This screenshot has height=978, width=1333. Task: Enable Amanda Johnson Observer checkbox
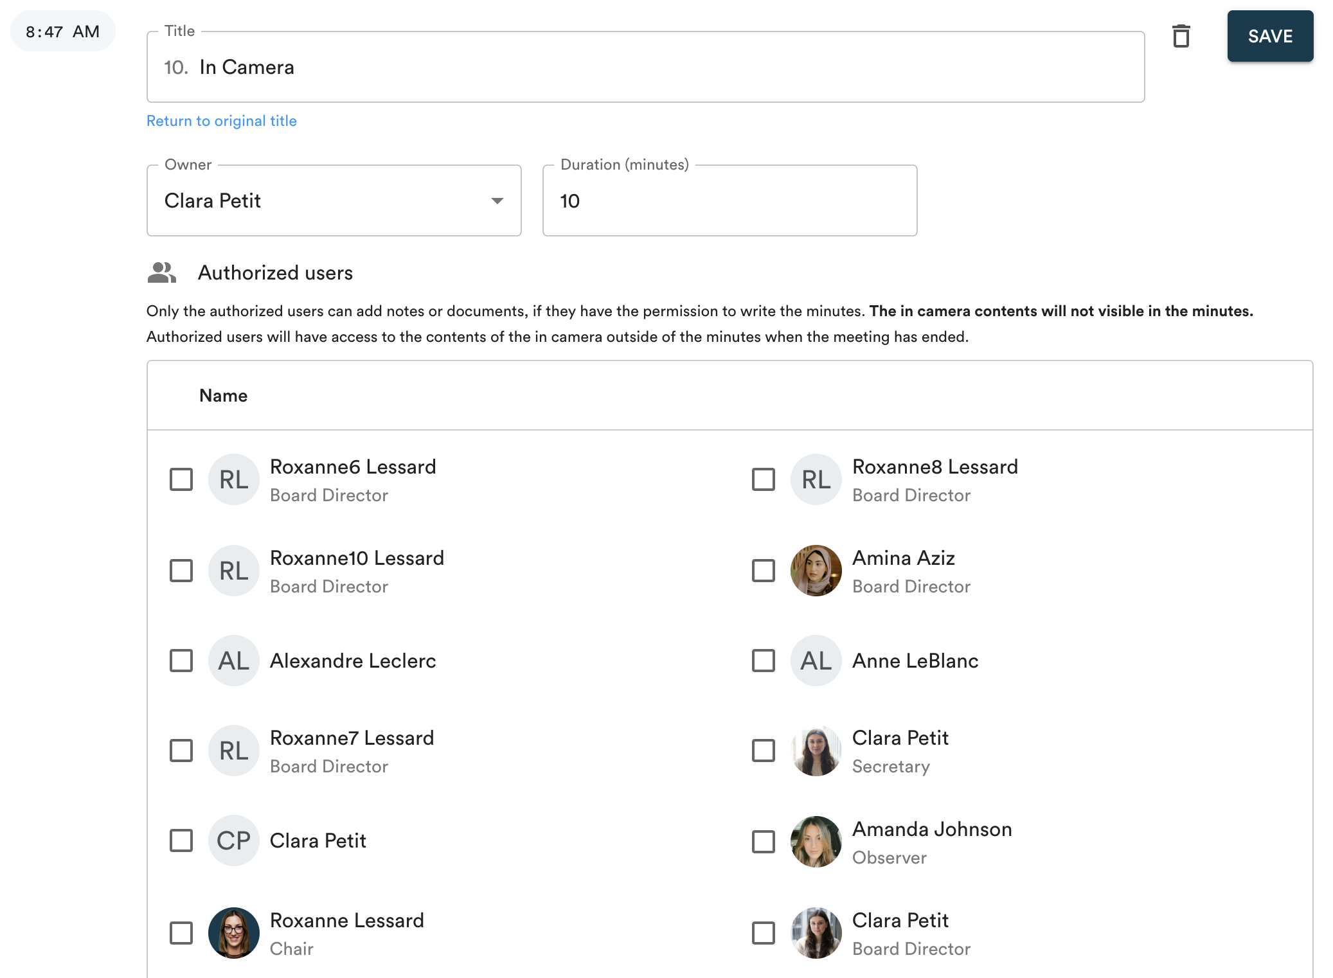coord(764,842)
